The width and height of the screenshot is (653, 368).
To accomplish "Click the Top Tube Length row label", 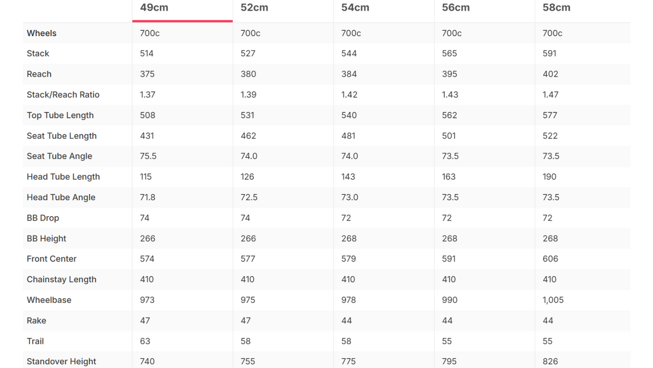I will pos(60,115).
